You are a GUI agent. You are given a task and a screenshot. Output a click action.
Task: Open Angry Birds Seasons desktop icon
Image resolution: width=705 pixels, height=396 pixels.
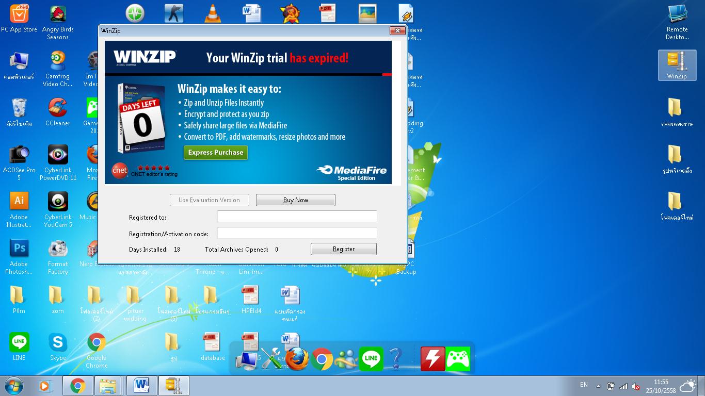(58, 23)
